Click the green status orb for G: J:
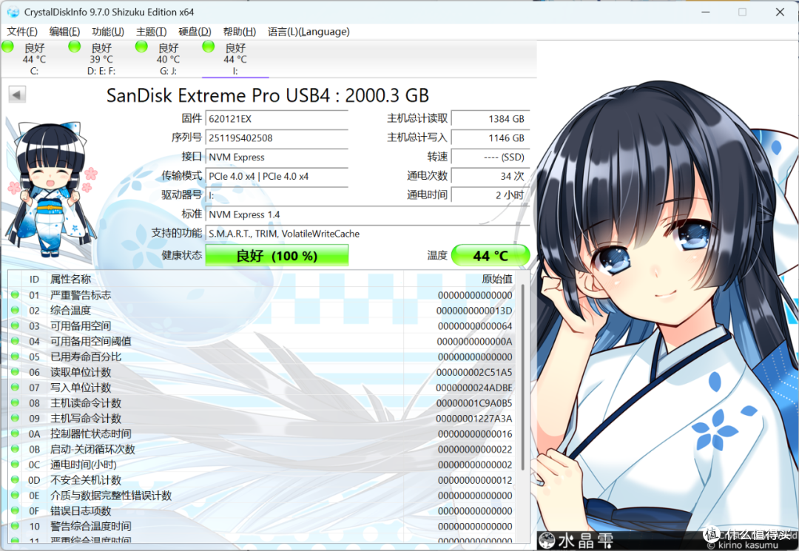Screen dimensions: 799x551 141,47
